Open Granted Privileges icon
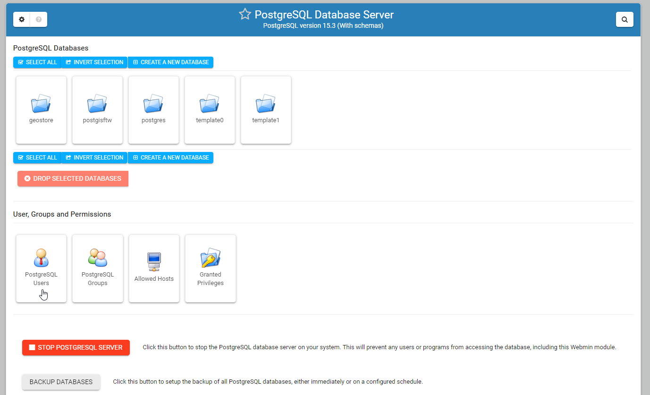Viewport: 650px width, 395px height. (210, 259)
